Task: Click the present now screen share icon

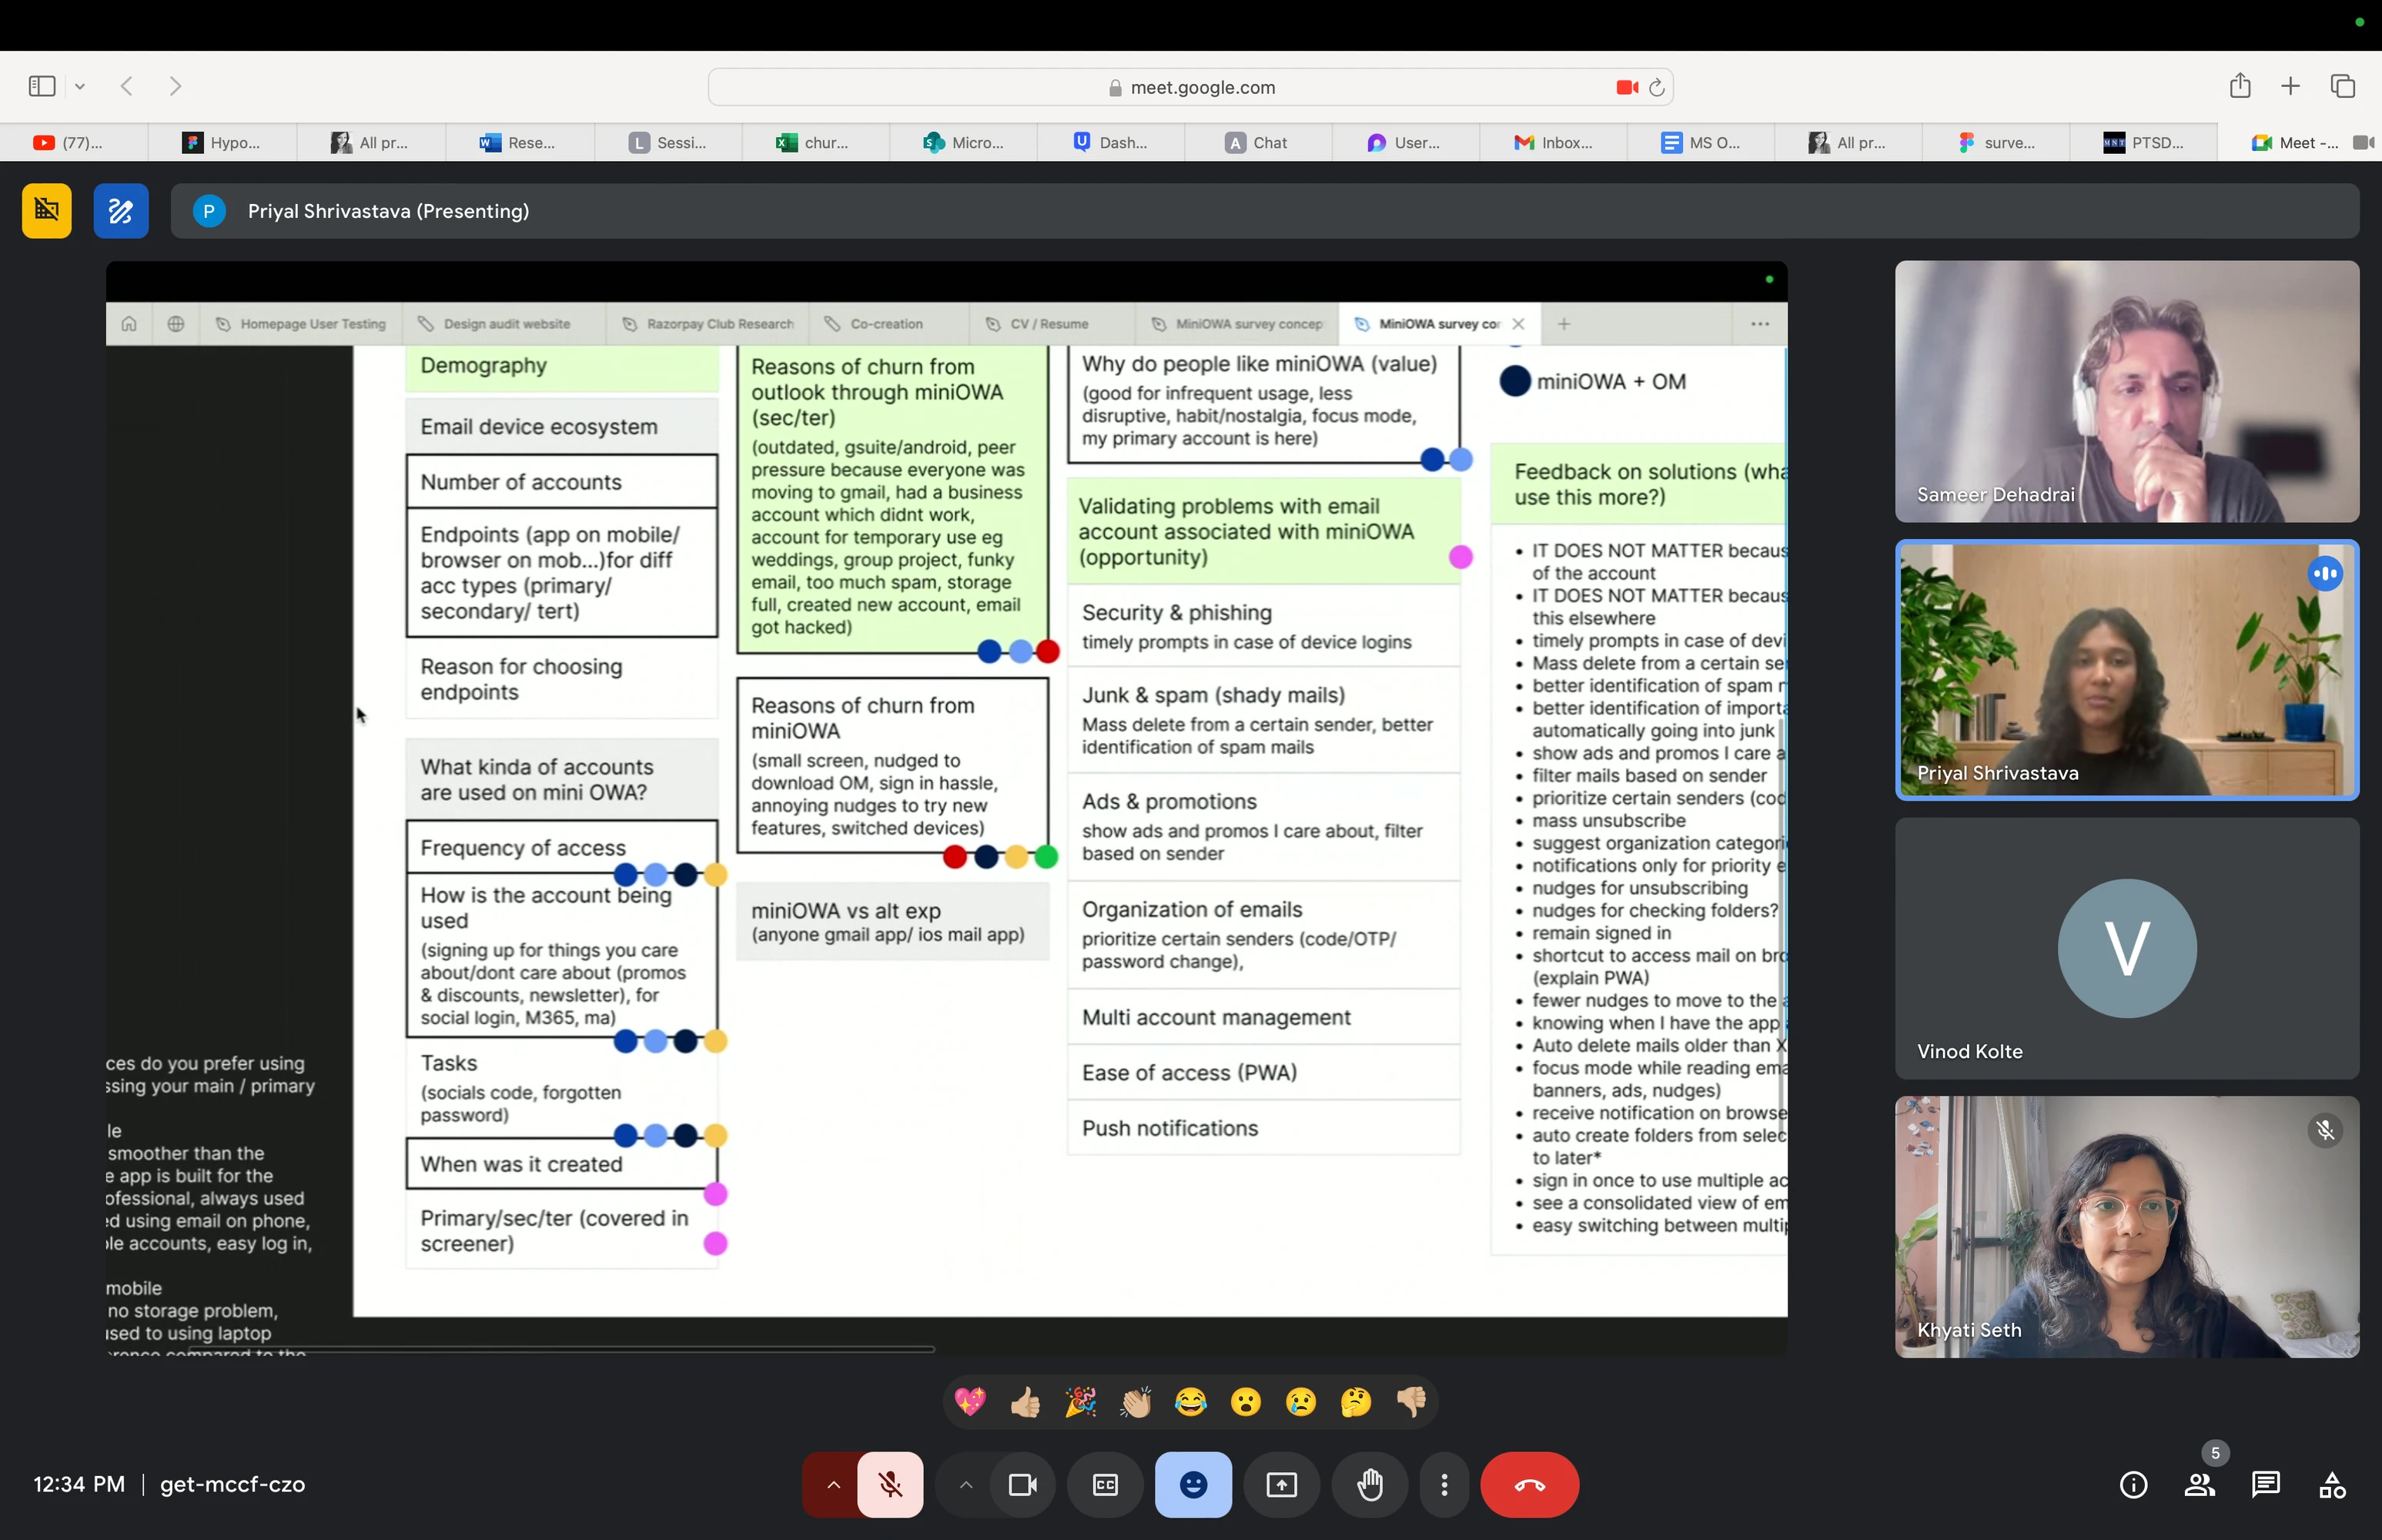Action: [1280, 1484]
